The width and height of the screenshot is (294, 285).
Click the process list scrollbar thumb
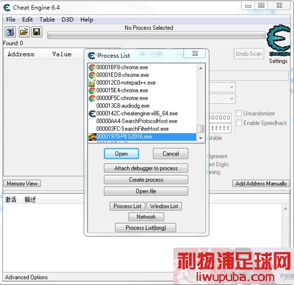coord(201,129)
